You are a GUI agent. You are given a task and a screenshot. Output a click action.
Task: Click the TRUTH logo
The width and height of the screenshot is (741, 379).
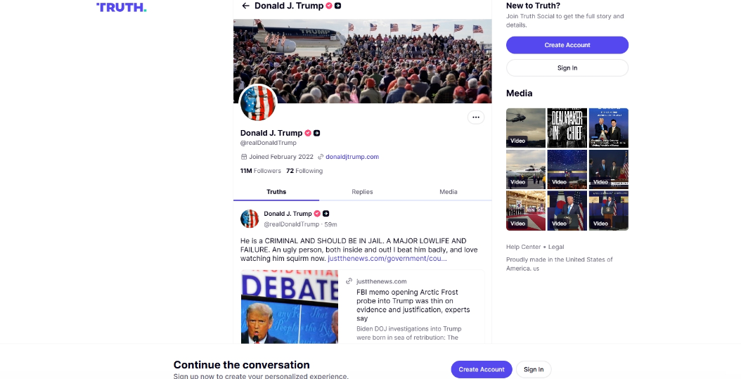[x=122, y=7]
